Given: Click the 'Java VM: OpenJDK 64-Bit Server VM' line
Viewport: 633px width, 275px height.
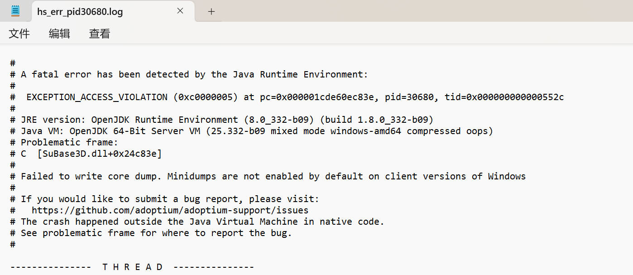Looking at the screenshot, I should point(252,131).
